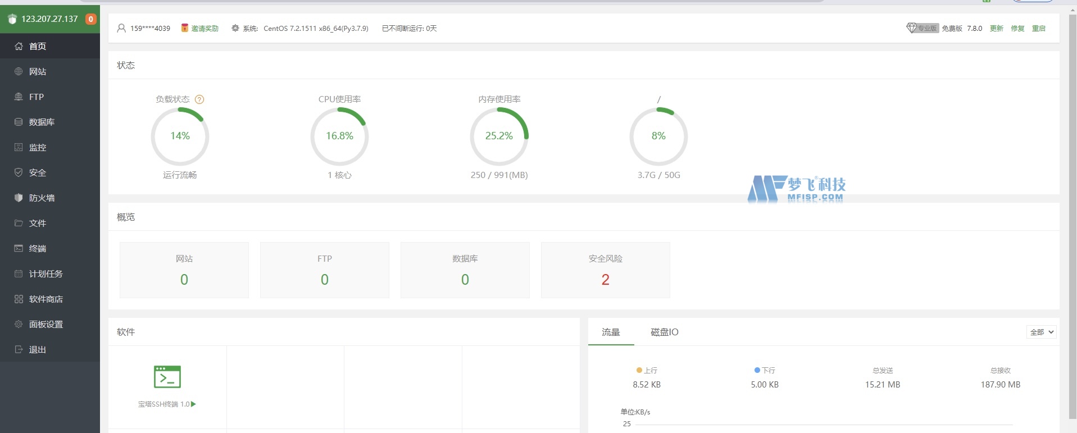Click the globe icon for 网站
The width and height of the screenshot is (1077, 433).
click(19, 71)
